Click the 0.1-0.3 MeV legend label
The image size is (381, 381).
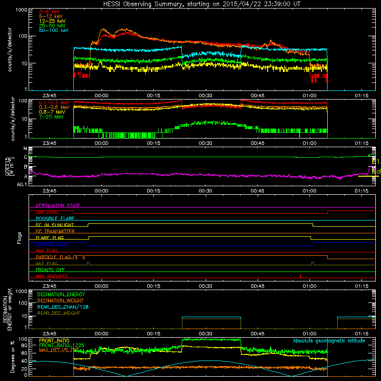54,102
